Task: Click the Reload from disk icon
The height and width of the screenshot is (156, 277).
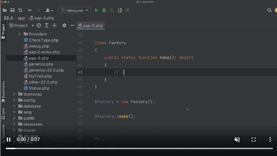Action: pyautogui.click(x=20, y=10)
